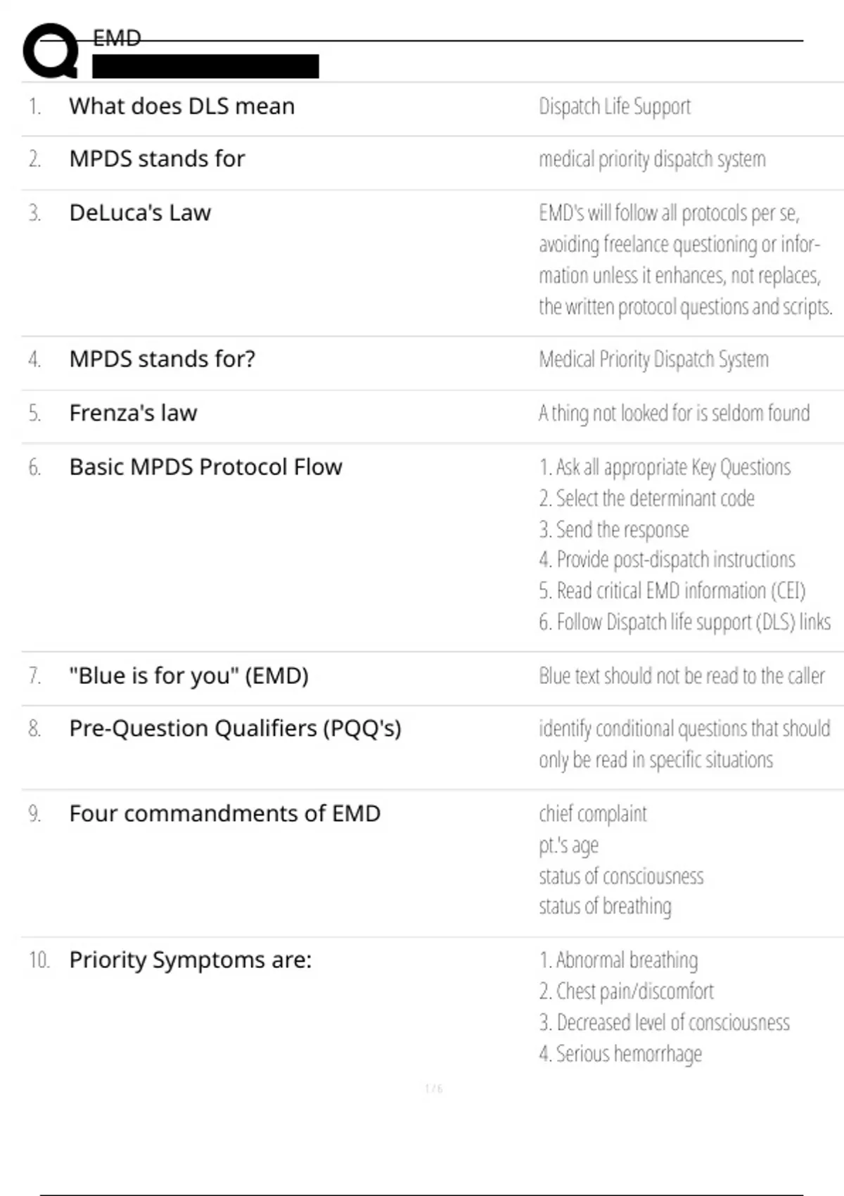The image size is (844, 1196).
Task: Click the Quizlet Q logo icon
Action: point(51,51)
